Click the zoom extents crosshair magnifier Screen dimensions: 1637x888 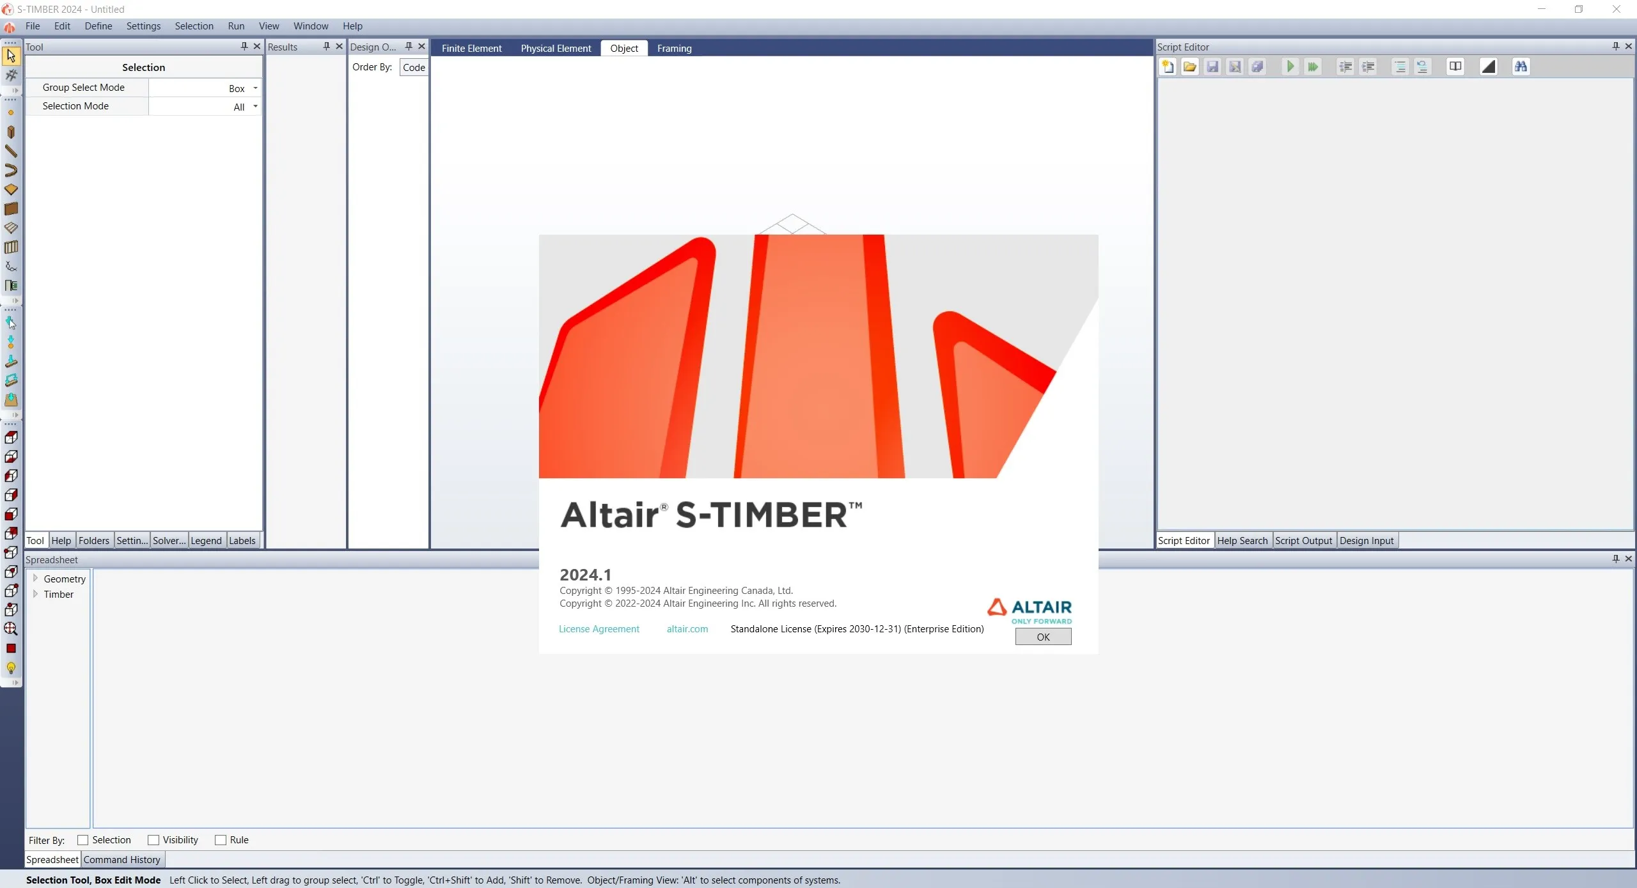tap(11, 629)
